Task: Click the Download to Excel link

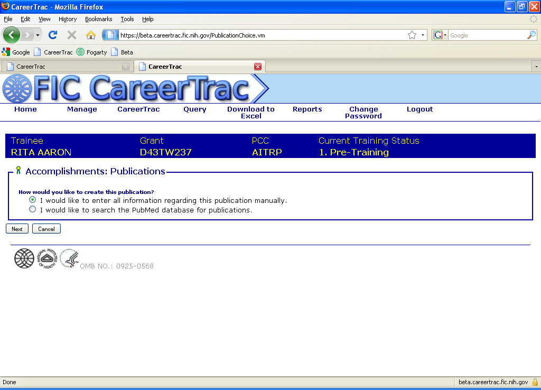Action: (251, 113)
